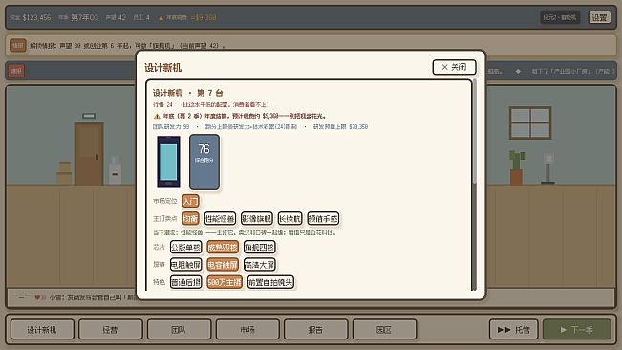
Task: Open the 市场 tab in bottom bar
Action: (247, 329)
